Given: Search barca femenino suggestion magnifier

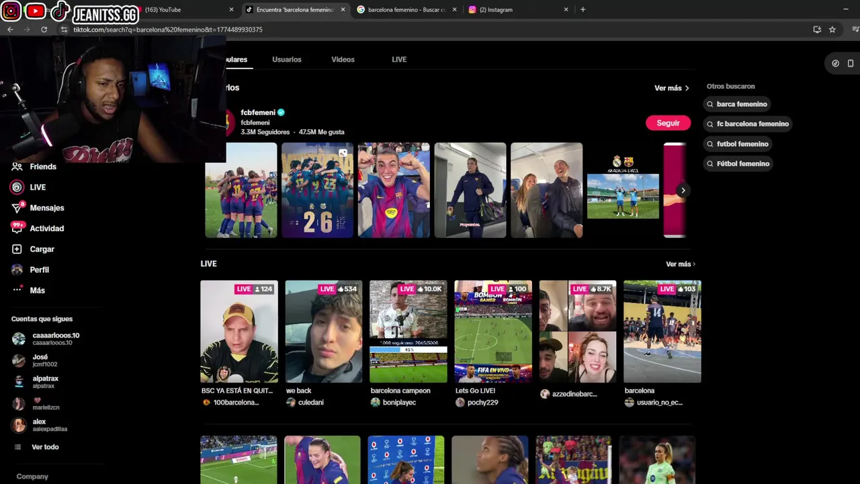Looking at the screenshot, I should coord(710,104).
